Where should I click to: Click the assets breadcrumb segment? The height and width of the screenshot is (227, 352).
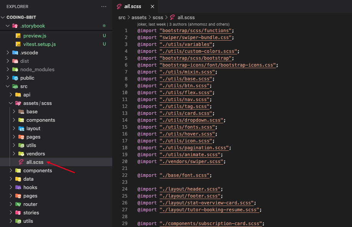pyautogui.click(x=139, y=18)
